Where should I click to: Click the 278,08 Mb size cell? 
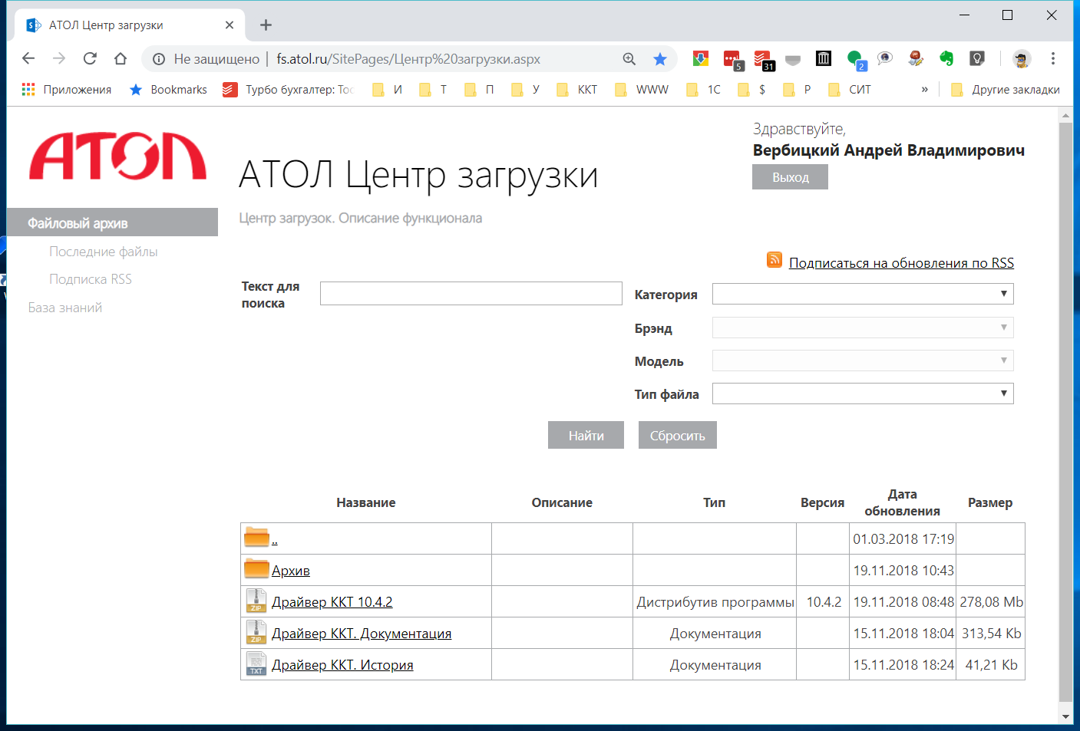(x=991, y=602)
